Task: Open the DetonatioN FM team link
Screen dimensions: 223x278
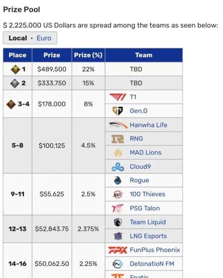Action: point(152,264)
